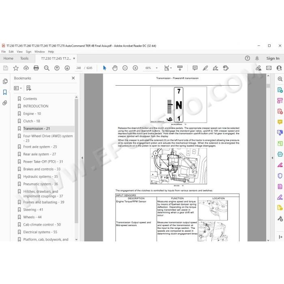The width and height of the screenshot is (284, 284).
Task: Open the Attachments panel paperclip icon
Action: (x=5, y=103)
